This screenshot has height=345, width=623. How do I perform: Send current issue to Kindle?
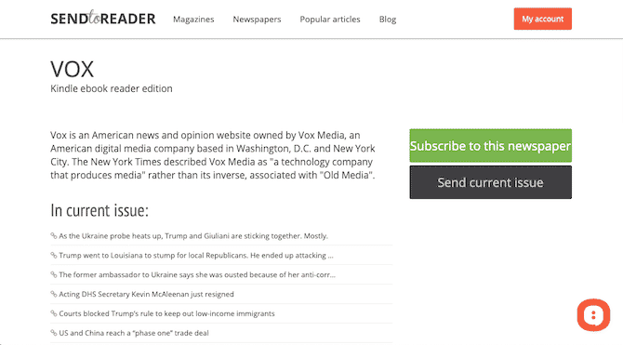(x=491, y=182)
